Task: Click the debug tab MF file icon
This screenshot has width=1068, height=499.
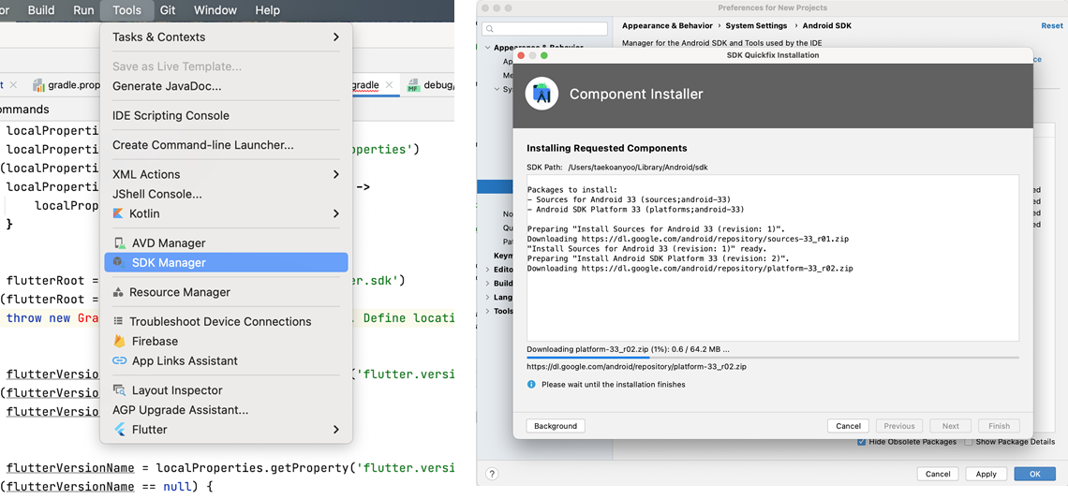Action: (413, 86)
